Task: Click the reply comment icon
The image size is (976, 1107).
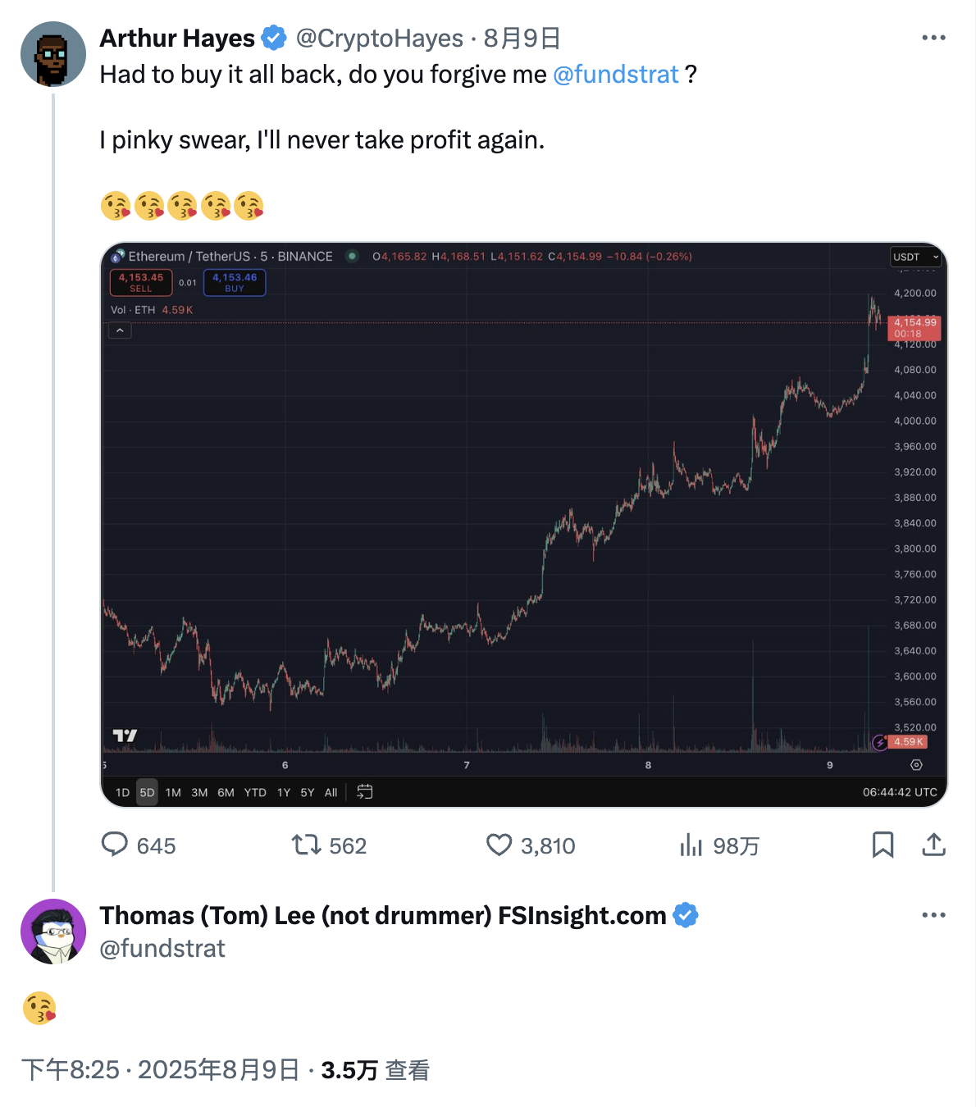Action: coord(115,845)
